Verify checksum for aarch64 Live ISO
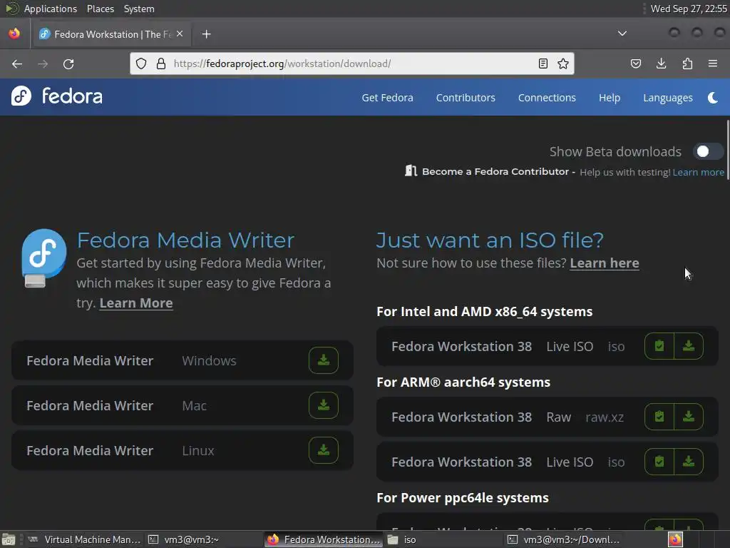This screenshot has width=730, height=548. pyautogui.click(x=659, y=462)
